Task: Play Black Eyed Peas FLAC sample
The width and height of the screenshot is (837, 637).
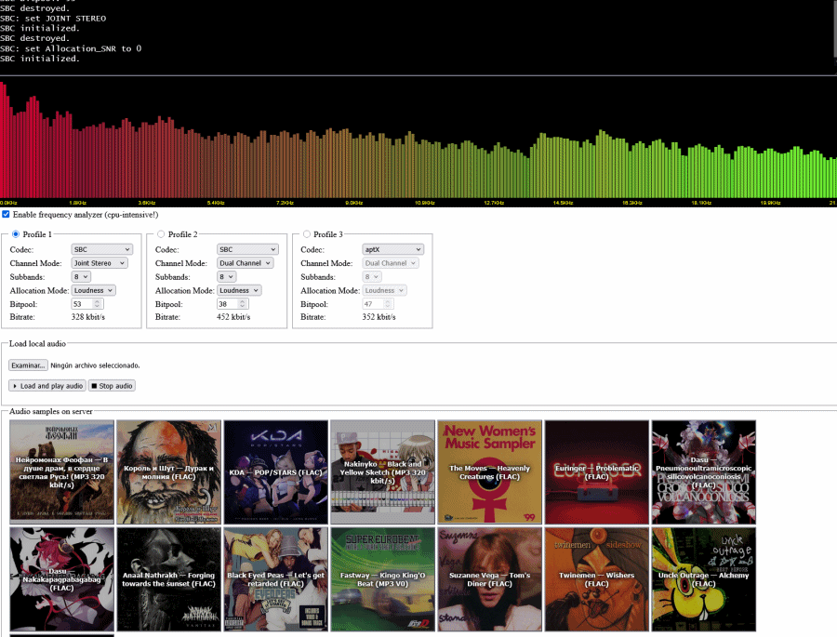Action: [x=276, y=579]
